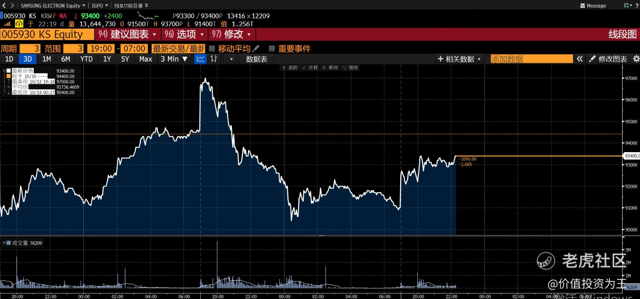Collapse the chart legend tree box

[4, 71]
